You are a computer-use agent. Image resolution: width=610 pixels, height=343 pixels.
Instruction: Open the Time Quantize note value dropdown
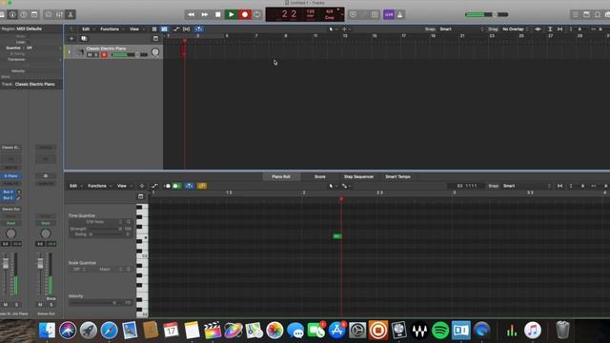[97, 222]
